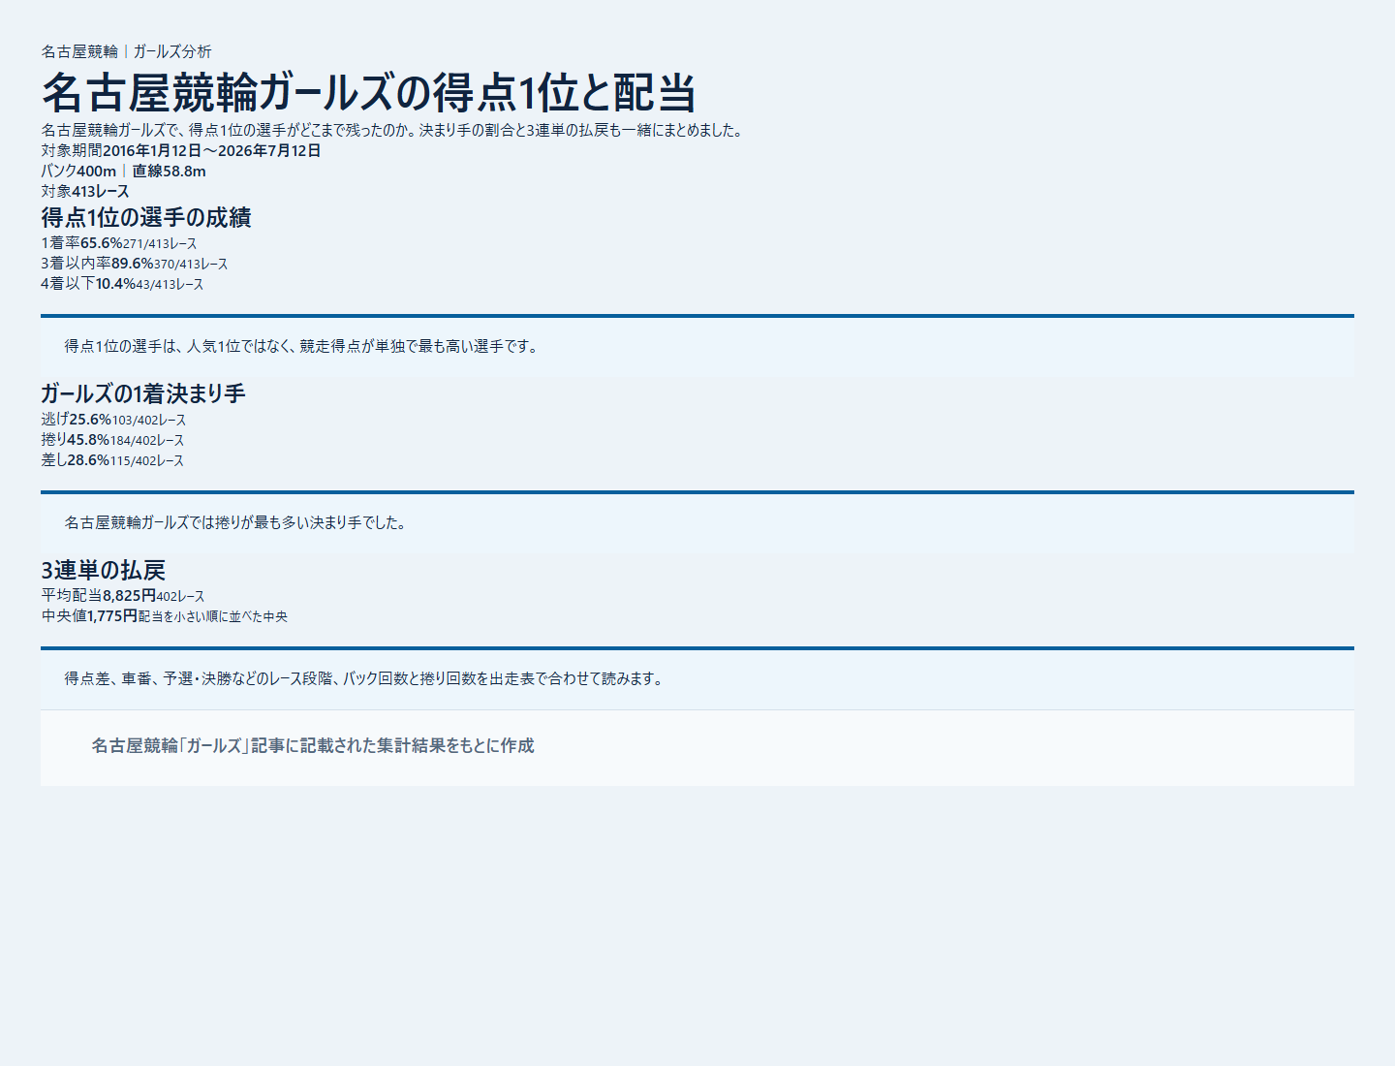Click the track info 'バンク400m｜直線58.8m'
1395x1066 pixels.
coord(123,171)
